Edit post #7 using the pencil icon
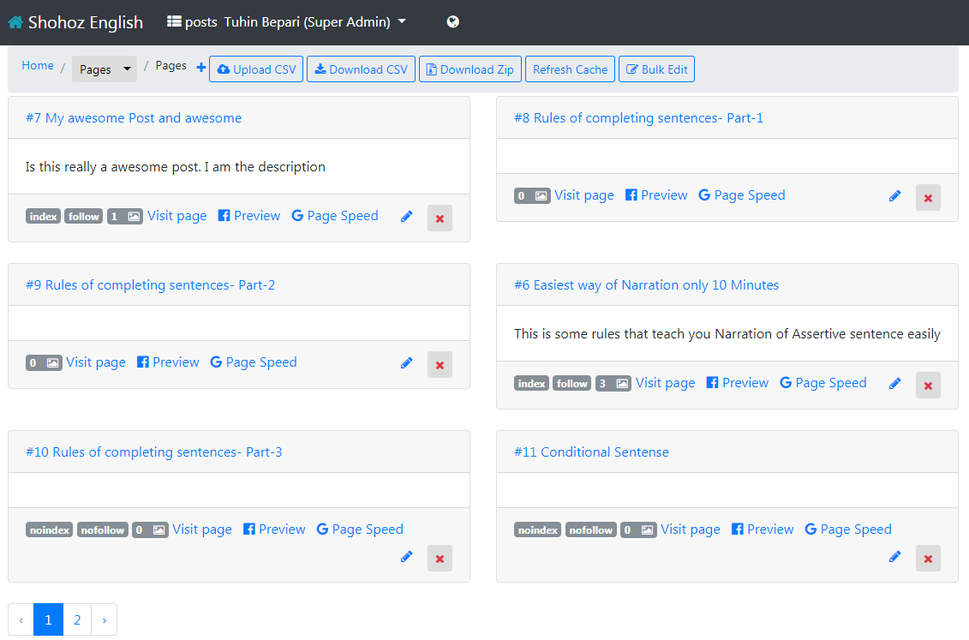This screenshot has width=969, height=640. 406,217
